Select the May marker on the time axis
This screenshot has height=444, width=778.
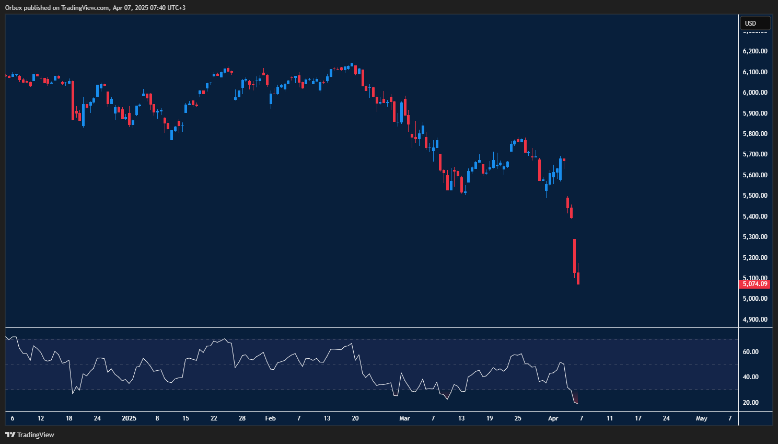[701, 418]
